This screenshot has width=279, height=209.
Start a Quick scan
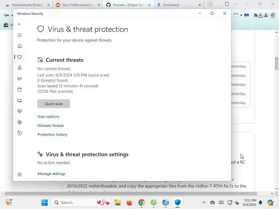54,104
